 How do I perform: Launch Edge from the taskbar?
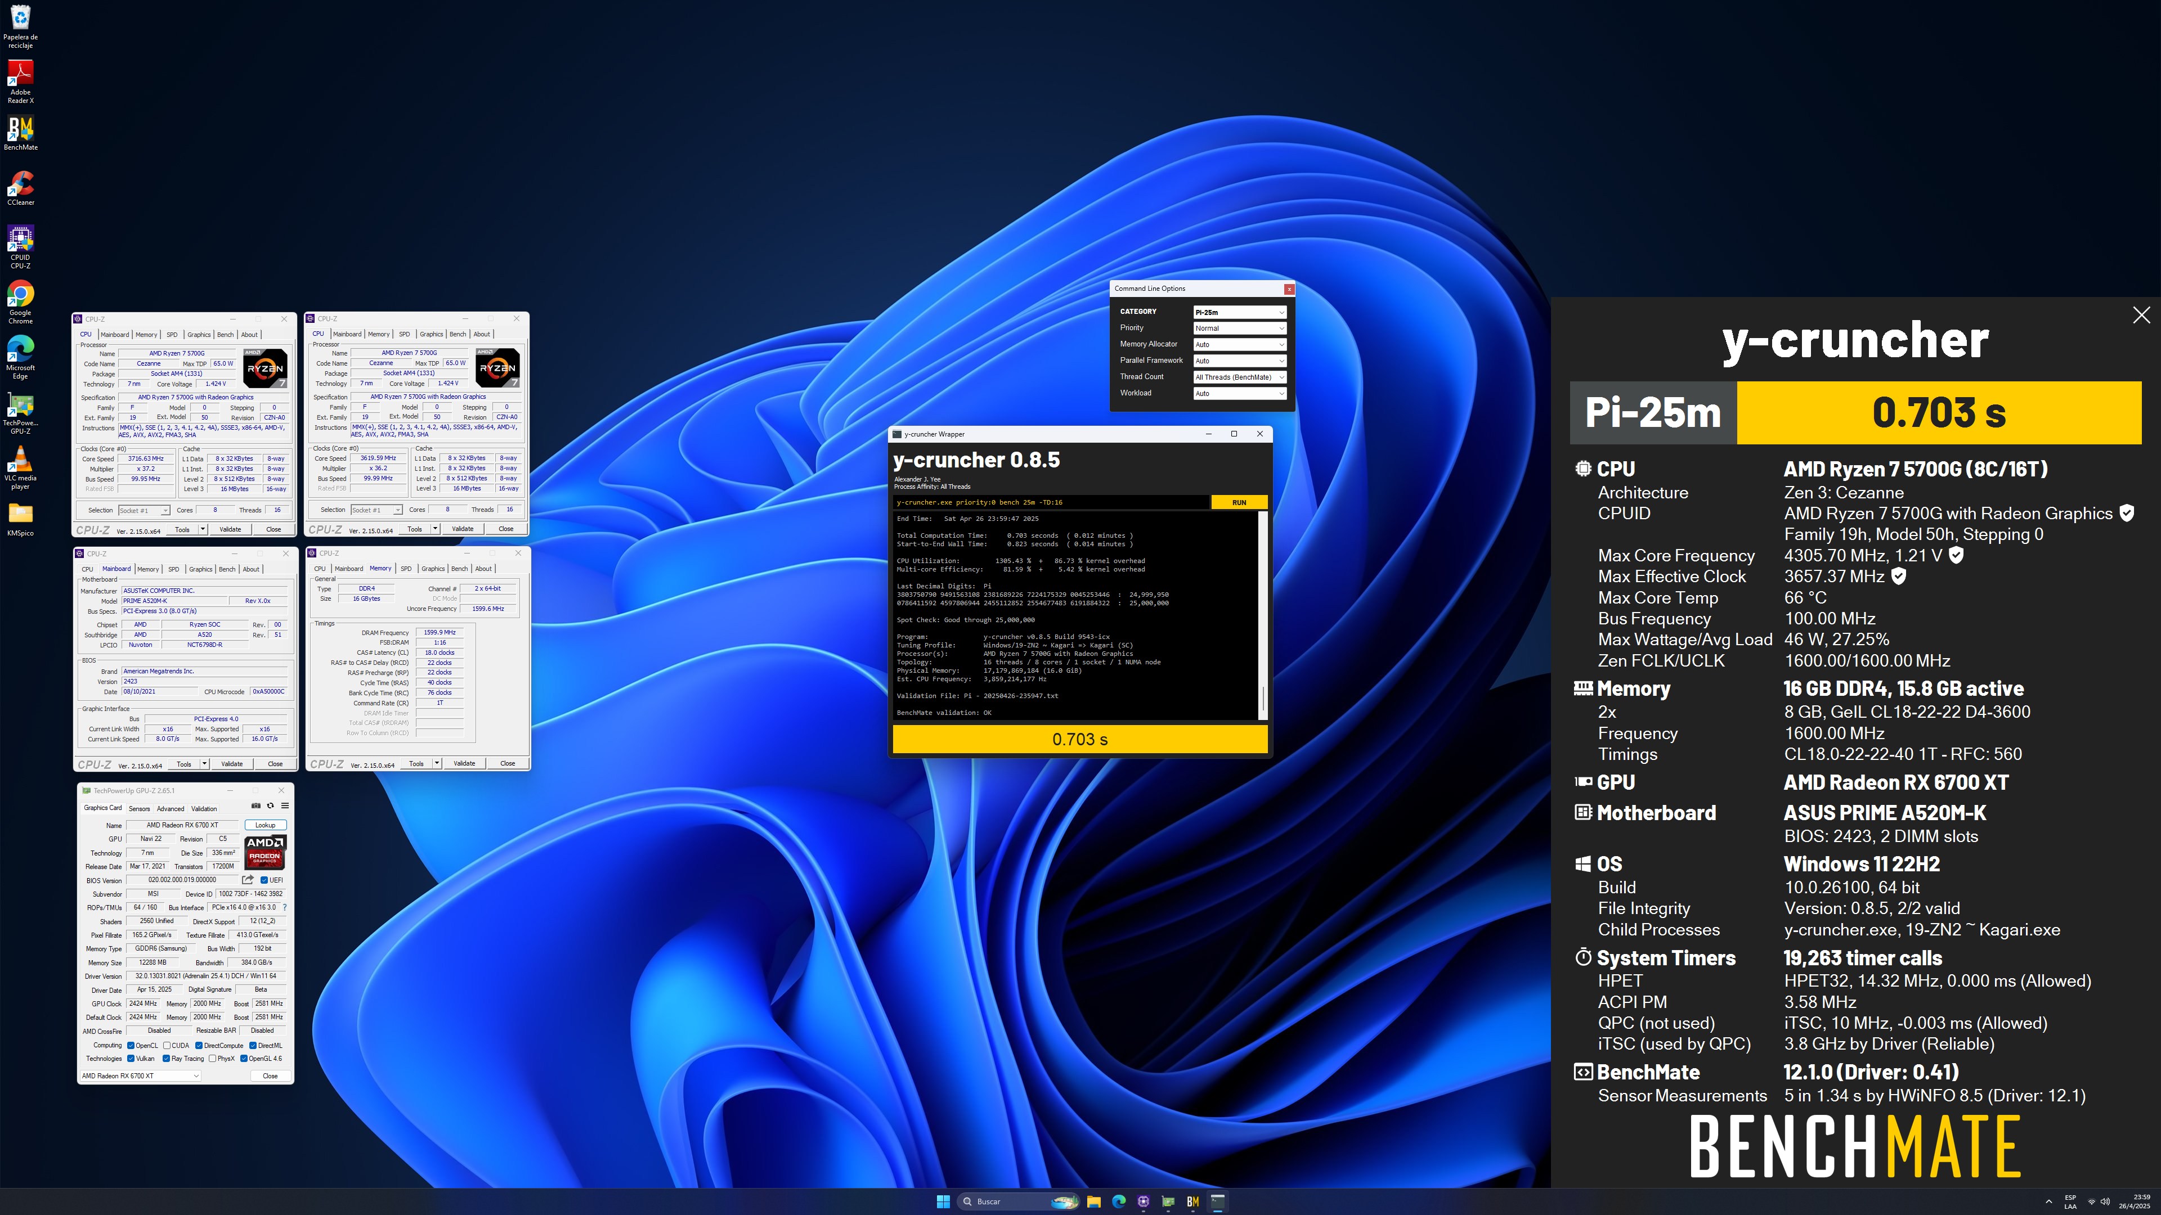pyautogui.click(x=1118, y=1201)
